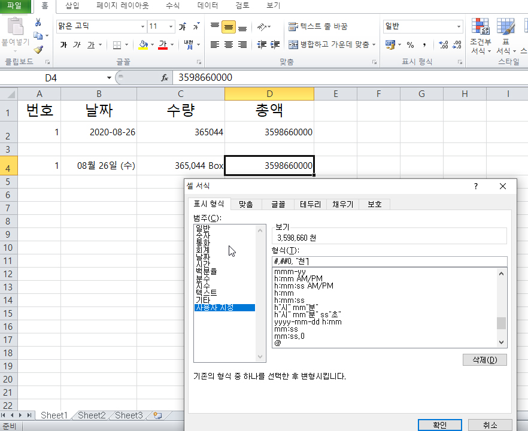This screenshot has width=528, height=431.
Task: Open the font size dropdown showing 11
Action: [x=171, y=26]
